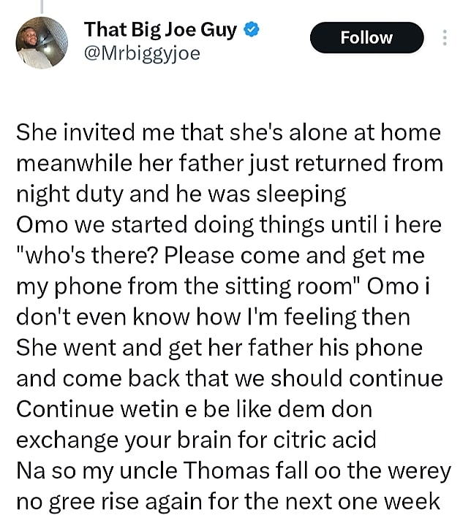Image resolution: width=471 pixels, height=526 pixels.
Task: Click the display name That Big Joe Guy
Action: point(160,31)
